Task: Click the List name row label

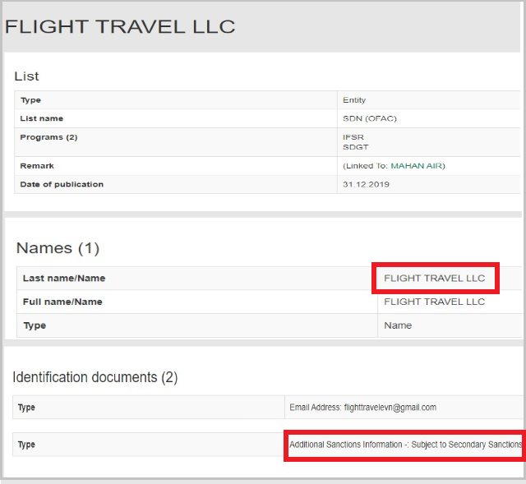Action: [x=42, y=118]
